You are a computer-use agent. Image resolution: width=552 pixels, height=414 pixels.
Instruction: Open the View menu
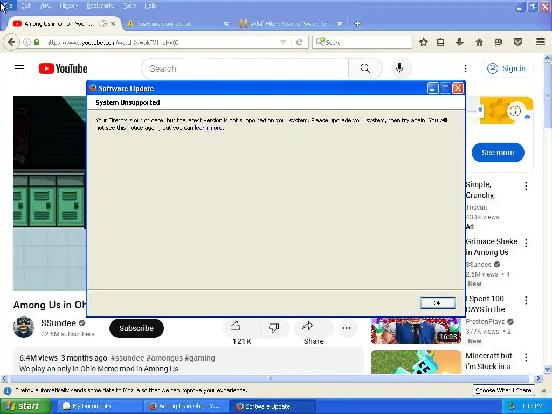(45, 5)
